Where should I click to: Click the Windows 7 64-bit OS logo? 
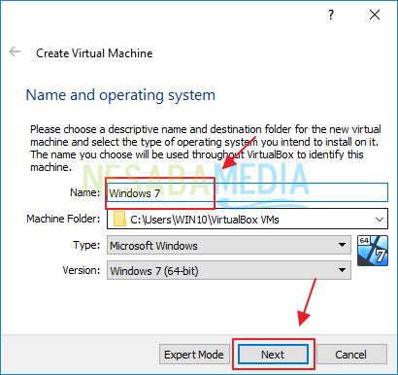[373, 251]
